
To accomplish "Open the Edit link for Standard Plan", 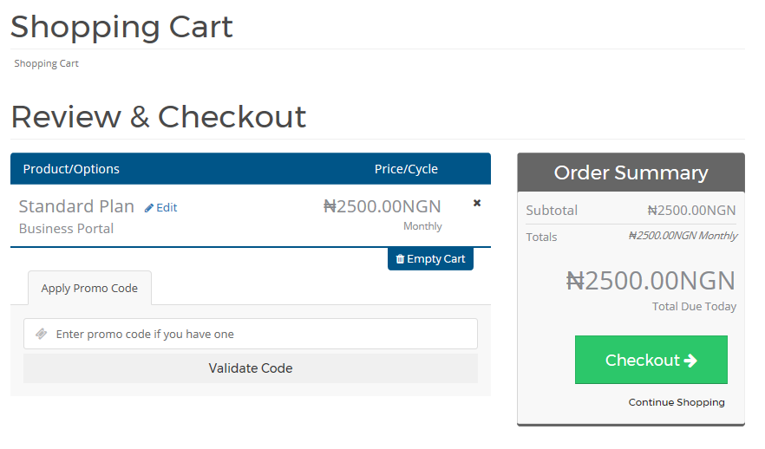I will [x=167, y=208].
